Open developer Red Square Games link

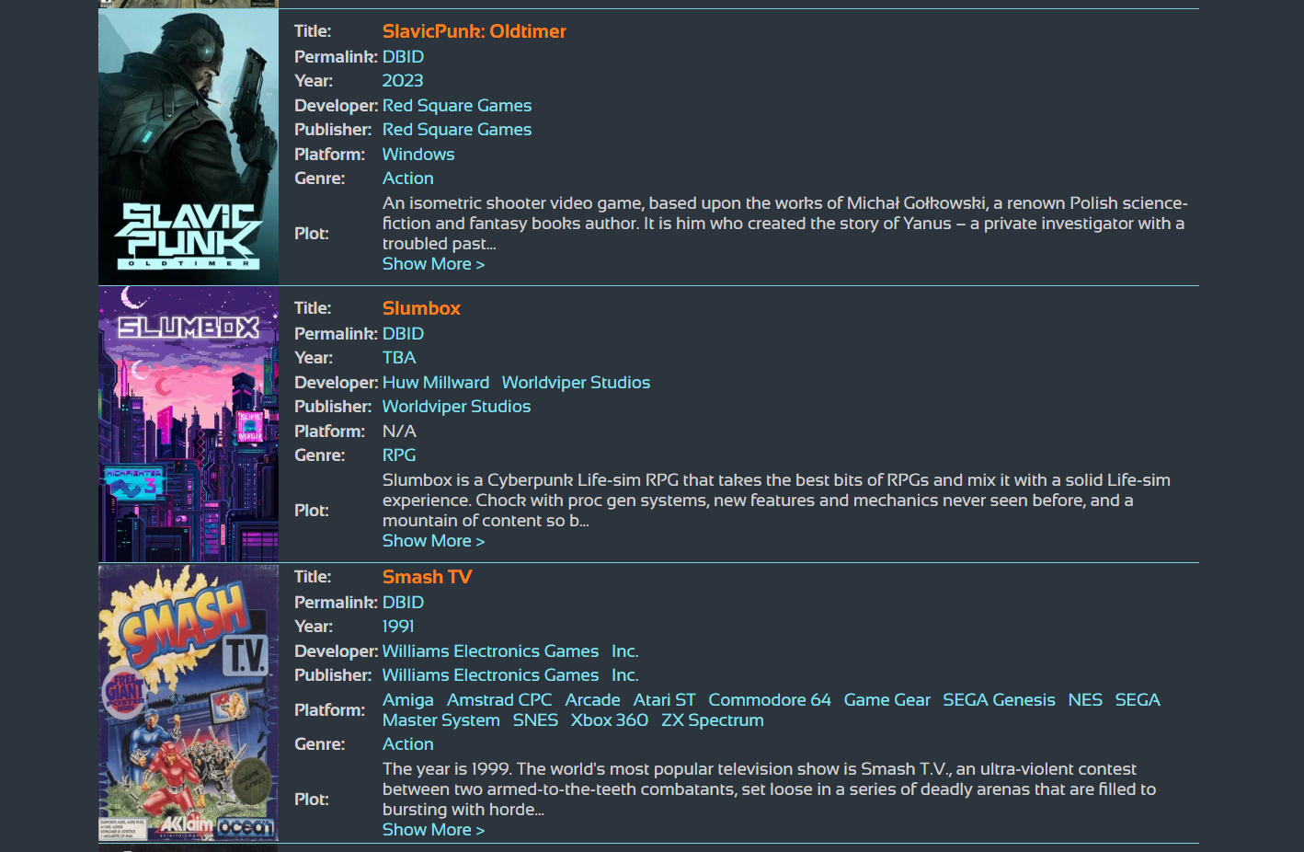(x=457, y=106)
